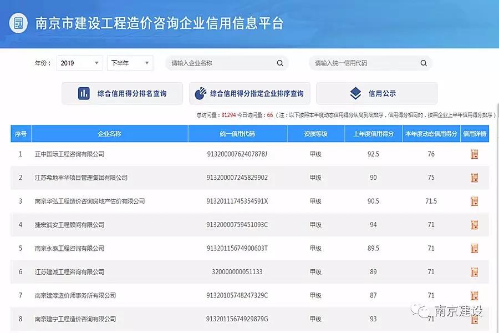This screenshot has height=333, width=499.
Task: Click the 综合信用得分指定企业排序查询 button
Action: point(251,93)
